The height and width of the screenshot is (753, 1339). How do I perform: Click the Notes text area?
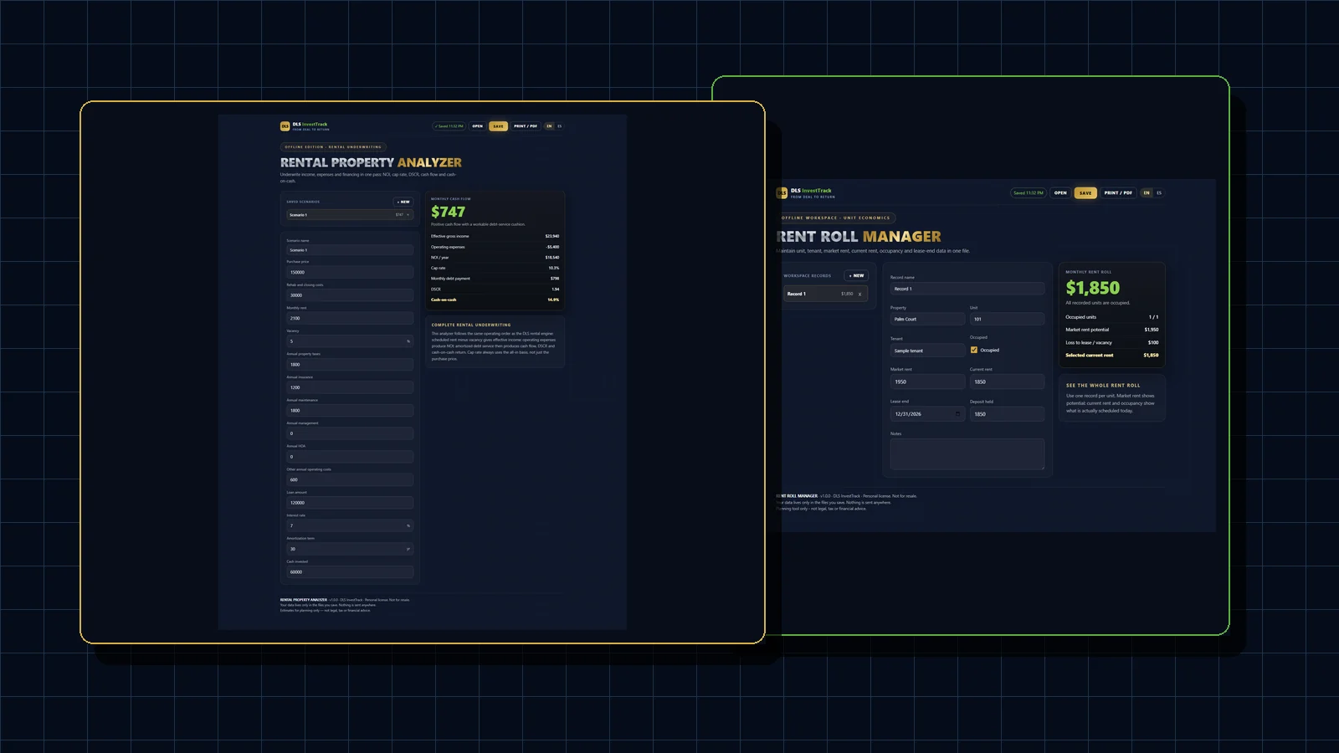coord(967,454)
